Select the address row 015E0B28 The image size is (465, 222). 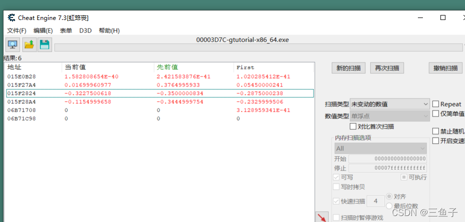point(159,76)
